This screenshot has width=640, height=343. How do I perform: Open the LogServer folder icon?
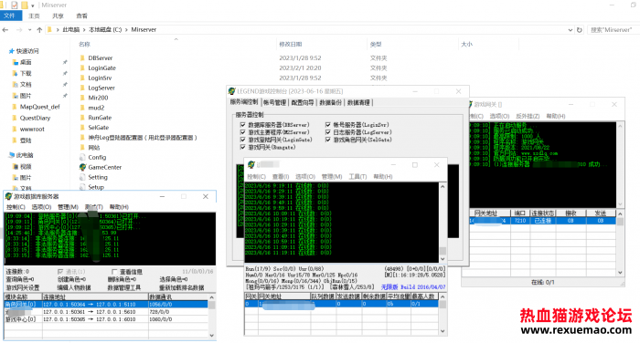[82, 88]
